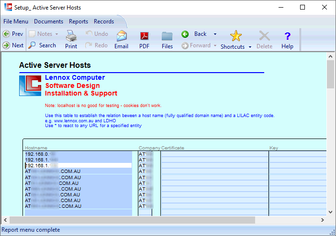Click the red localhost note text
Screen dimensions: 336x236
tap(103, 106)
